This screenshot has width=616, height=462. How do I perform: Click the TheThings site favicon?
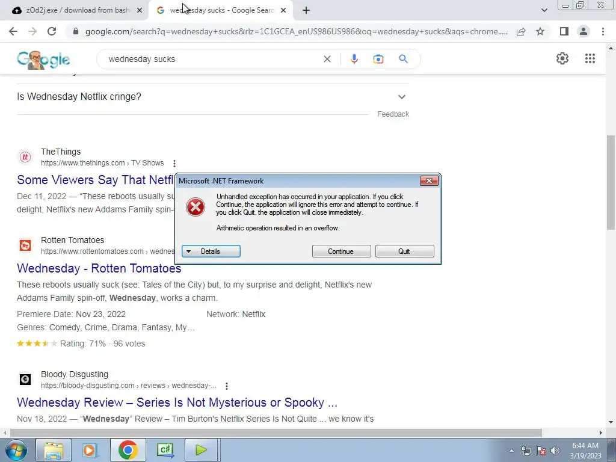point(25,157)
